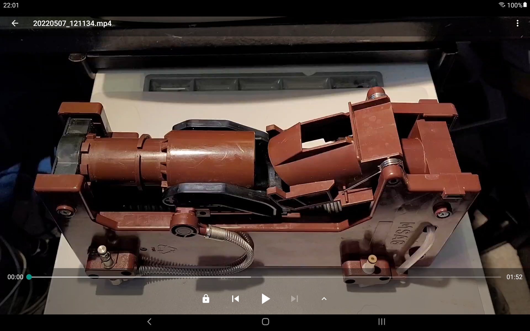This screenshot has height=331, width=530.
Task: Open the three-dot more options menu
Action: click(517, 23)
